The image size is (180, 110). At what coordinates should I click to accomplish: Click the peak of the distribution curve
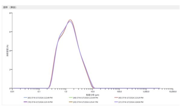tap(70, 20)
